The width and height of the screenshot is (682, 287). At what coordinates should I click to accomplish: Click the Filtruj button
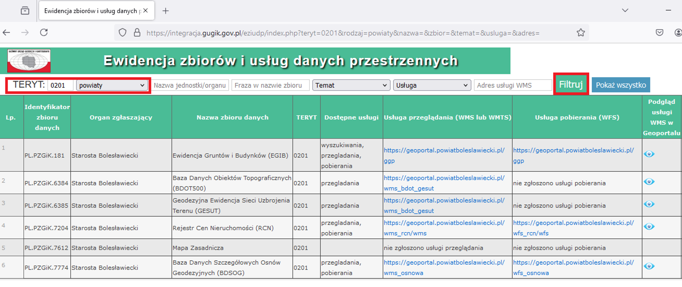(571, 84)
